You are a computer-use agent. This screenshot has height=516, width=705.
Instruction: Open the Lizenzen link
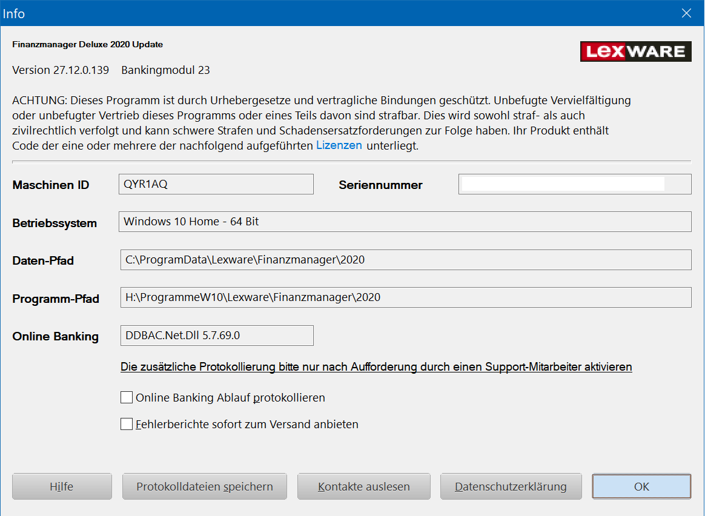coord(339,145)
